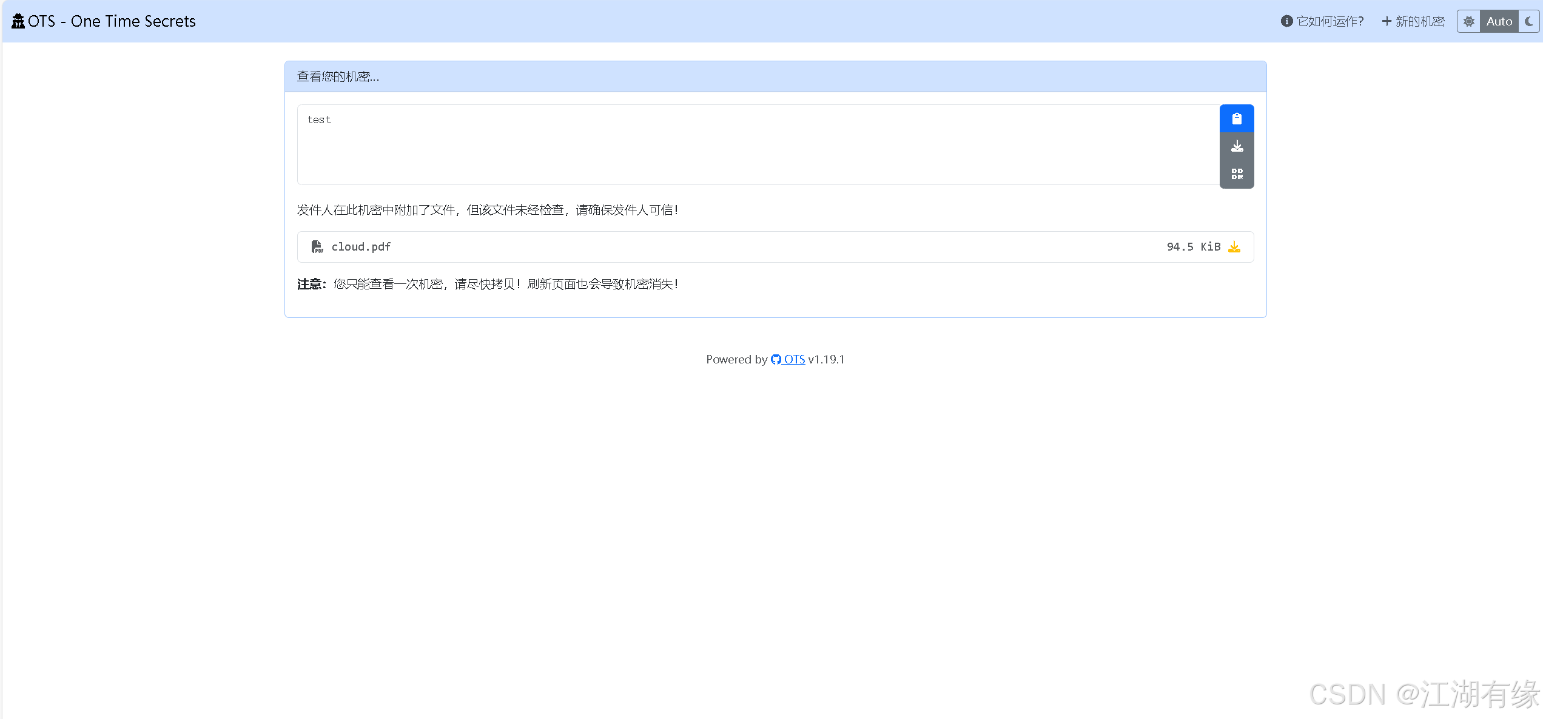Show the secret as a QR code
1543x719 pixels.
click(1237, 174)
